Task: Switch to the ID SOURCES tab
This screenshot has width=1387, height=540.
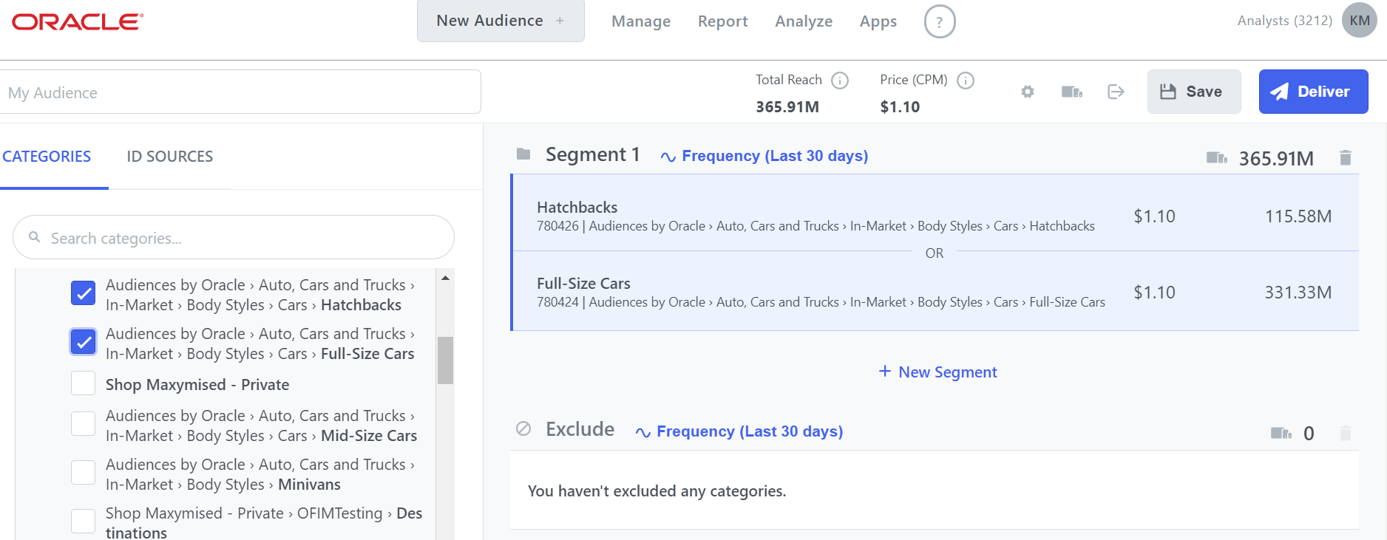Action: tap(169, 157)
